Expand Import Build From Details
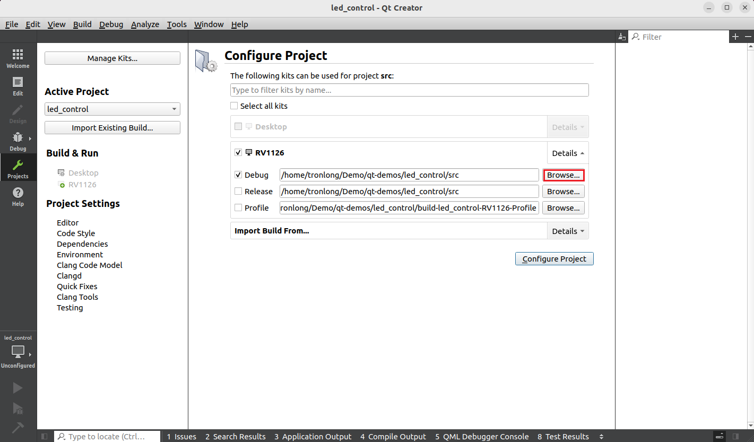 point(568,231)
